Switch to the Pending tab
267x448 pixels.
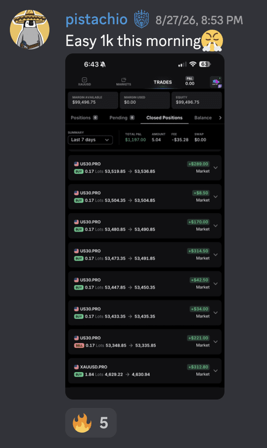pyautogui.click(x=122, y=118)
